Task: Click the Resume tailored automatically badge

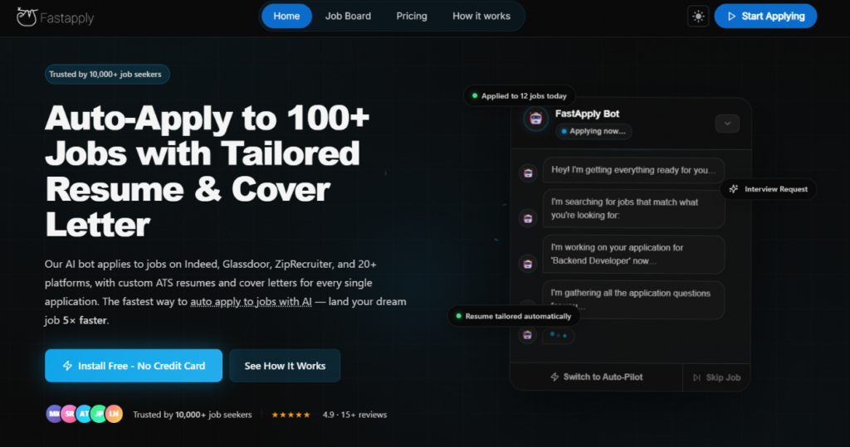Action: tap(513, 316)
